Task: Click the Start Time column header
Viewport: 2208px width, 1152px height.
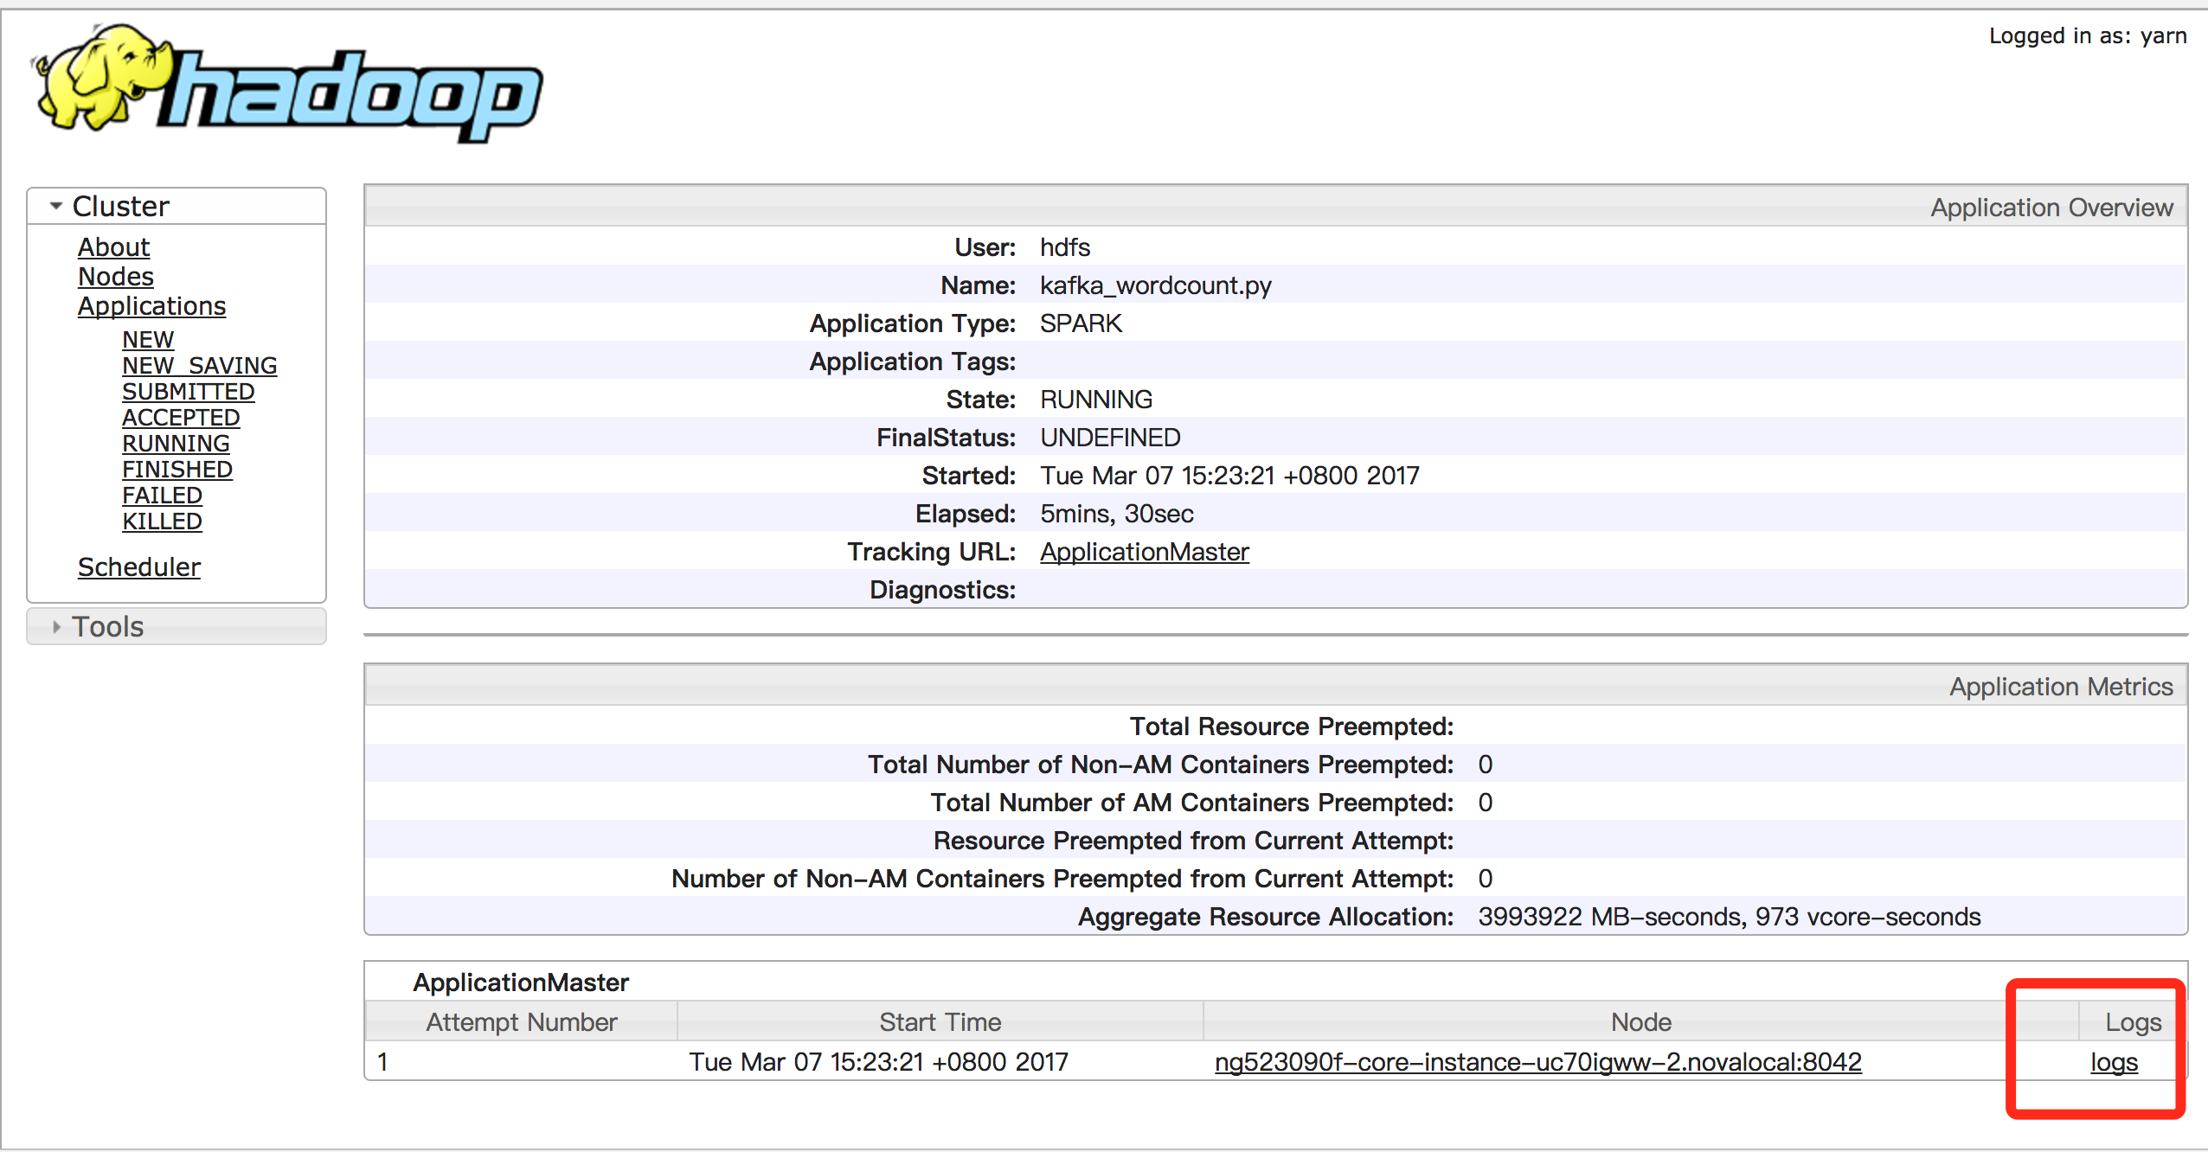Action: click(x=940, y=1022)
